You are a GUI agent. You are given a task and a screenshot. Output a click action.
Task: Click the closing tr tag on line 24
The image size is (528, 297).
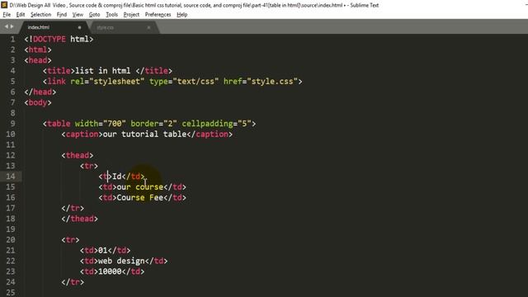73,282
